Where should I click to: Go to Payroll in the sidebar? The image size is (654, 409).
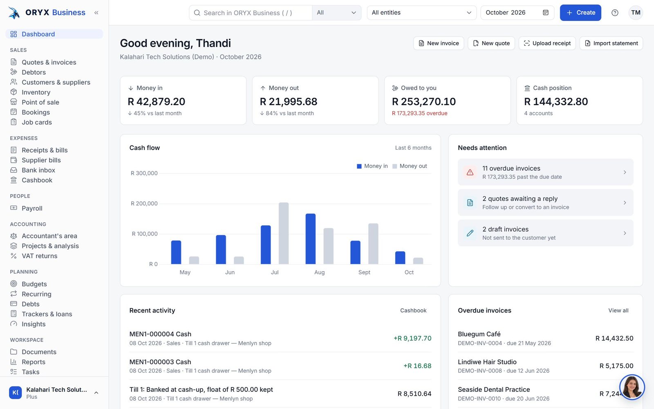pyautogui.click(x=54, y=208)
